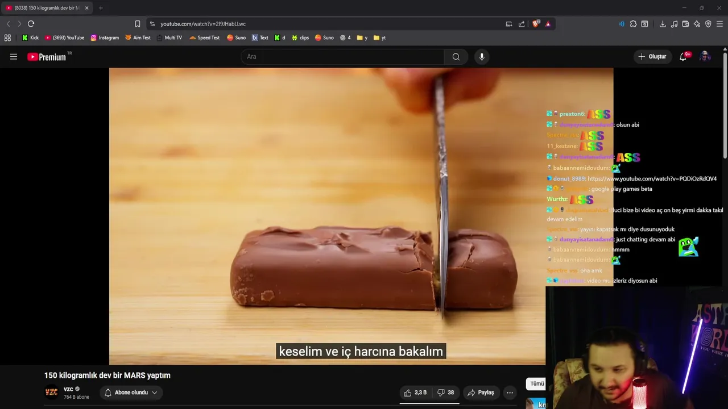Open the Text bookmark
728x409 pixels.
pyautogui.click(x=260, y=37)
